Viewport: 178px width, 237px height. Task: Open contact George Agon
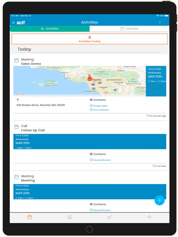click(x=99, y=106)
